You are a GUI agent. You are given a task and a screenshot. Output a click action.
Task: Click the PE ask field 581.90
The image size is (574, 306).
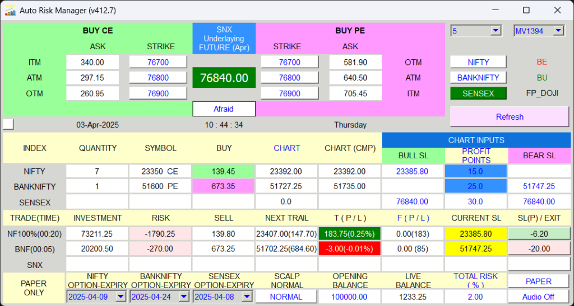pyautogui.click(x=355, y=62)
